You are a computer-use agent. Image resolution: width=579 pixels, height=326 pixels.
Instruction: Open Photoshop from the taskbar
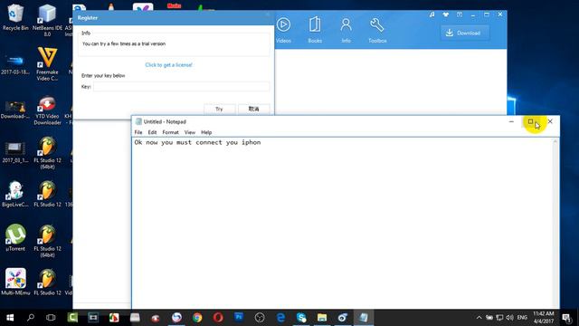239,318
